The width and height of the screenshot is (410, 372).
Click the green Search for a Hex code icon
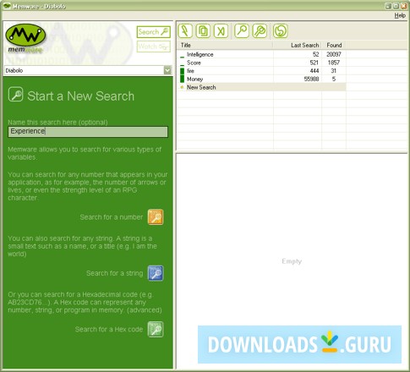click(x=156, y=329)
